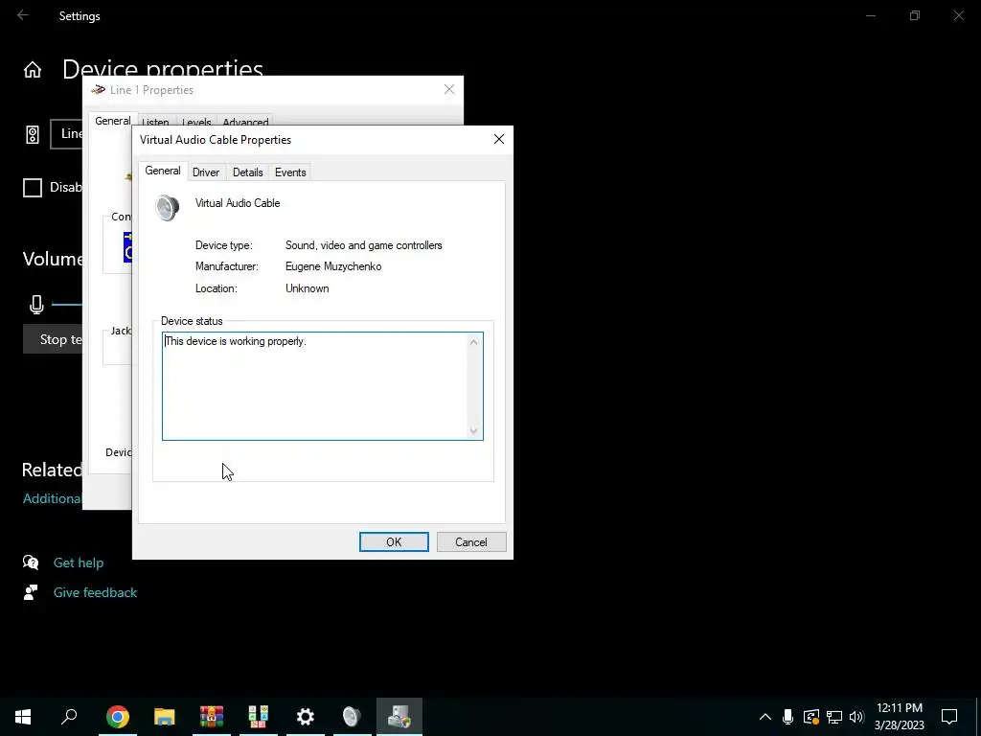
Task: Click the tray security update icon
Action: click(811, 717)
